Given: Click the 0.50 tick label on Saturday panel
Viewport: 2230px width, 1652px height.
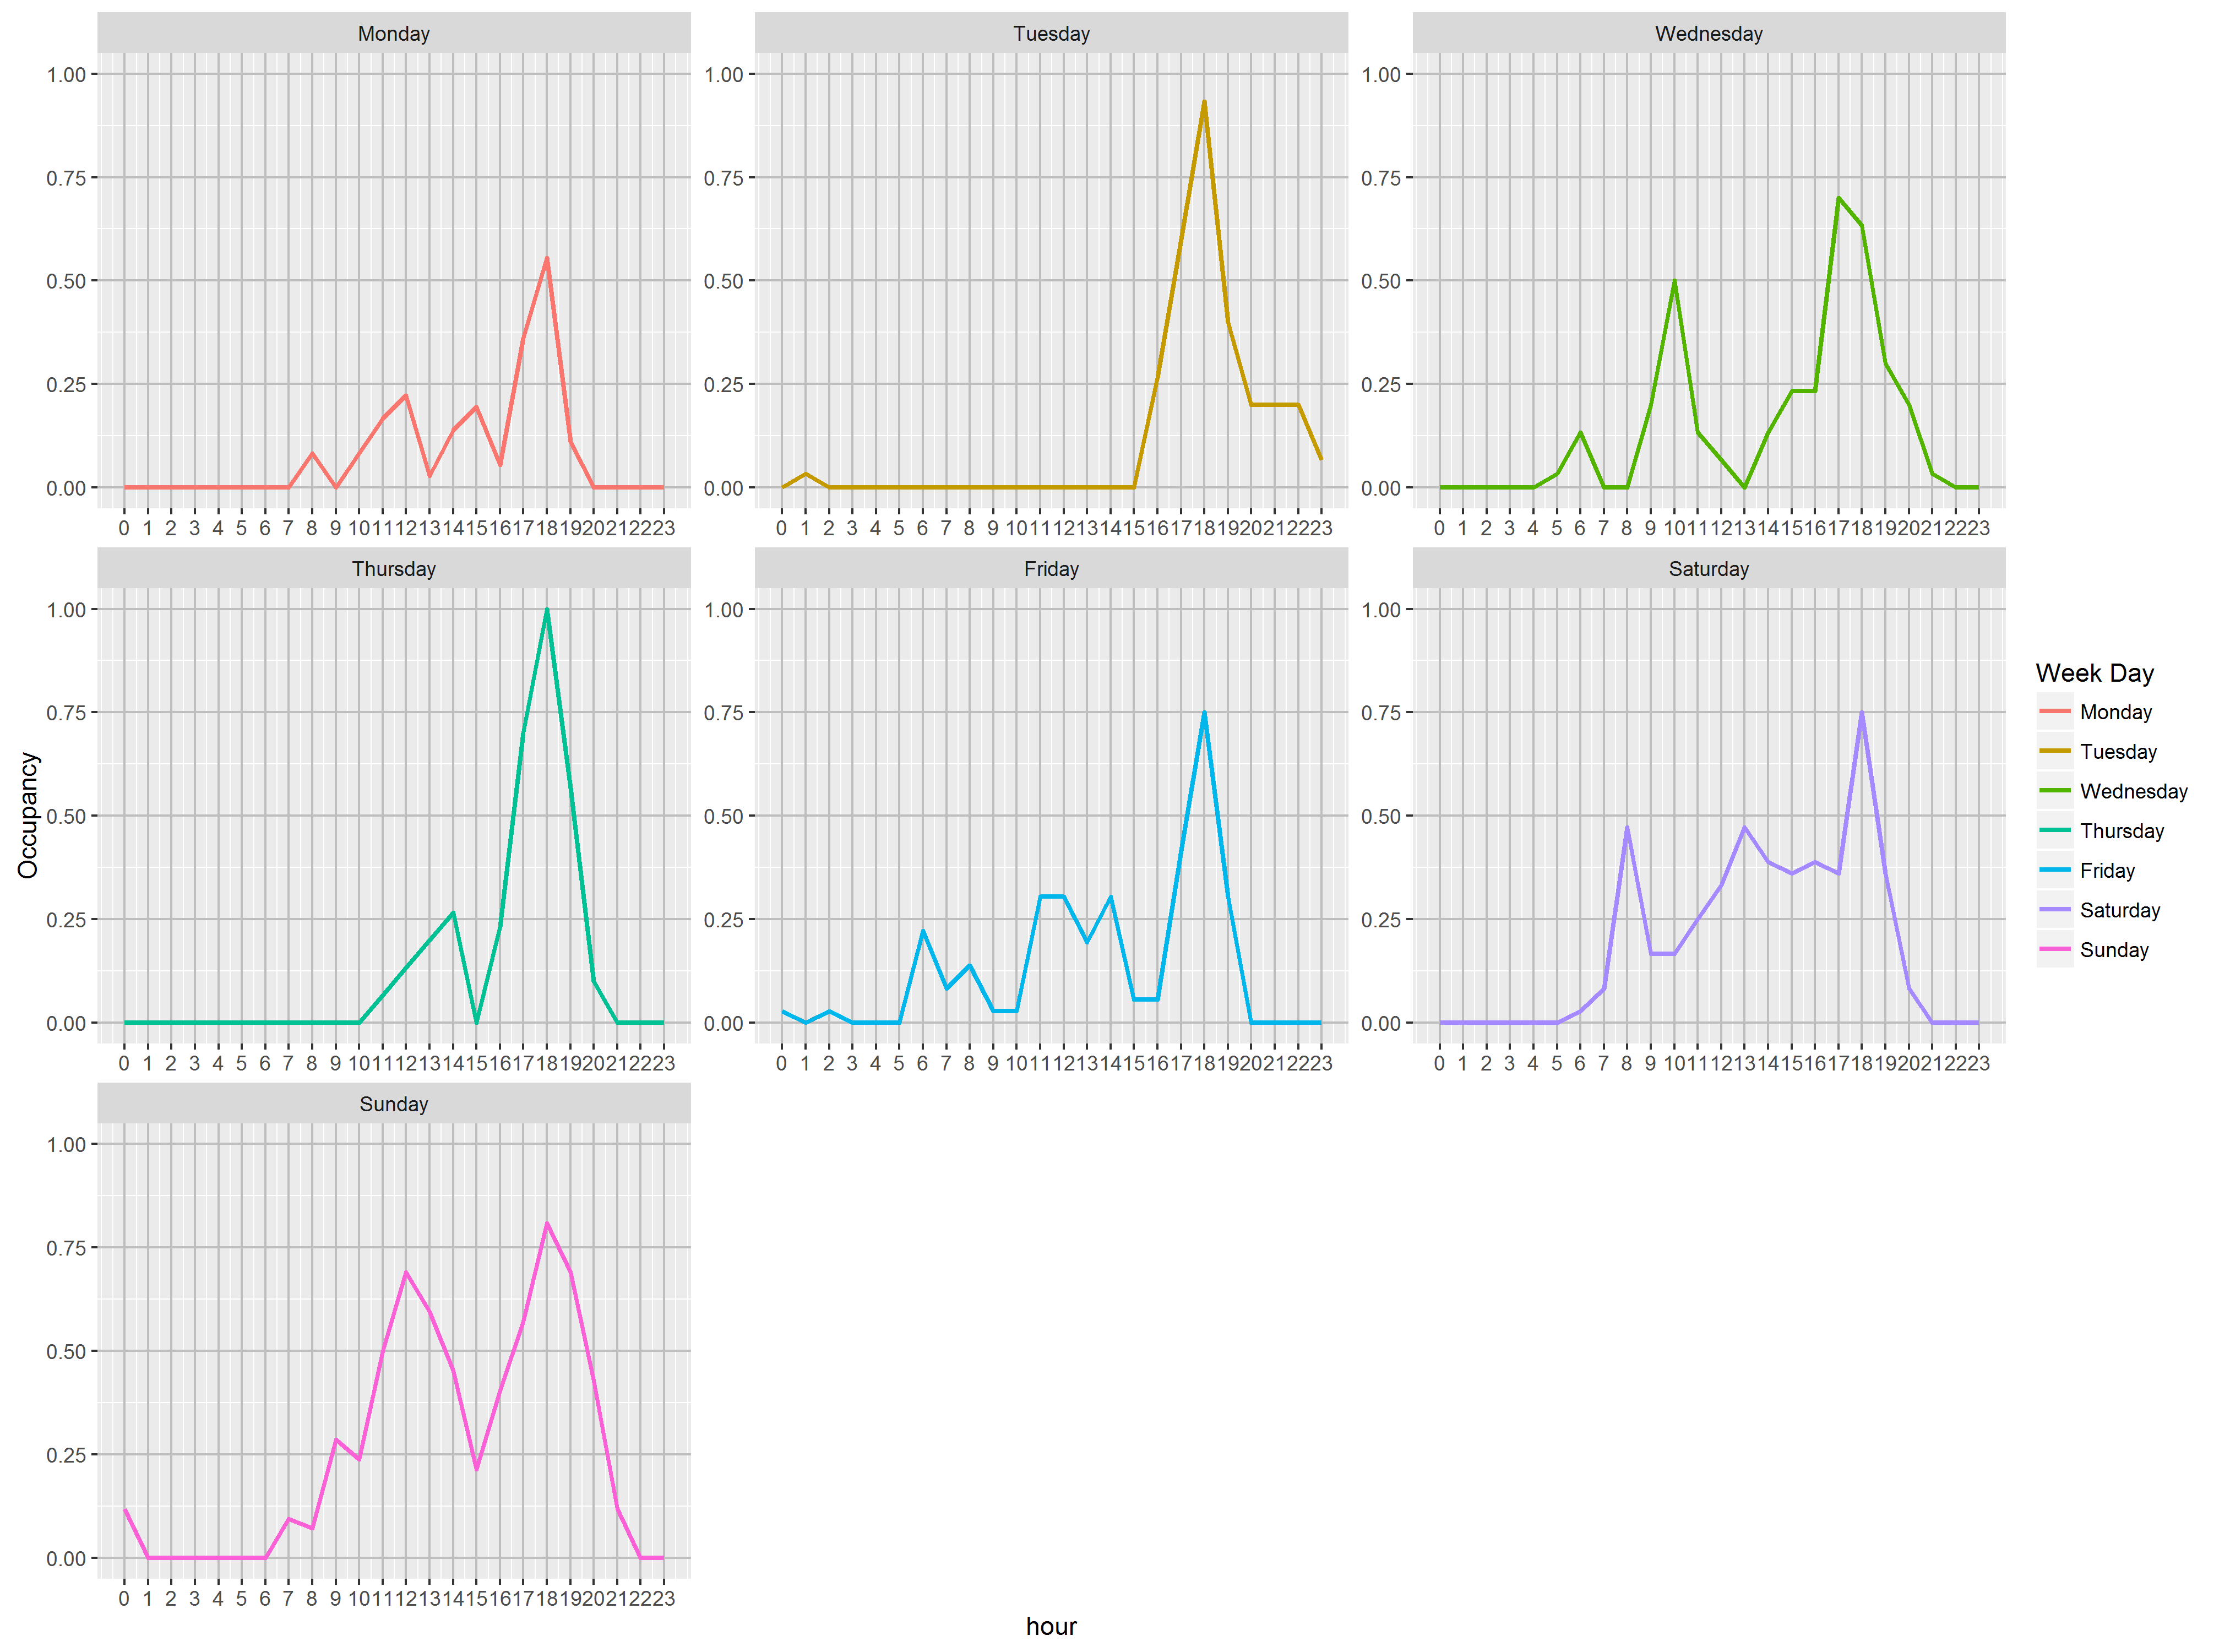Looking at the screenshot, I should (1381, 817).
